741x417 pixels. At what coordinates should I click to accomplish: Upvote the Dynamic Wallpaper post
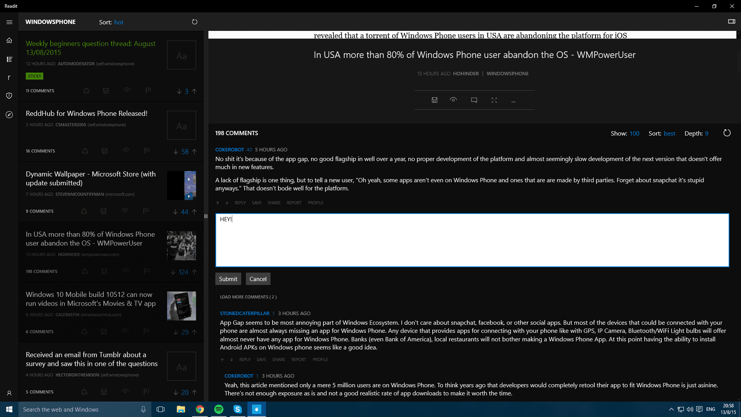[194, 212]
